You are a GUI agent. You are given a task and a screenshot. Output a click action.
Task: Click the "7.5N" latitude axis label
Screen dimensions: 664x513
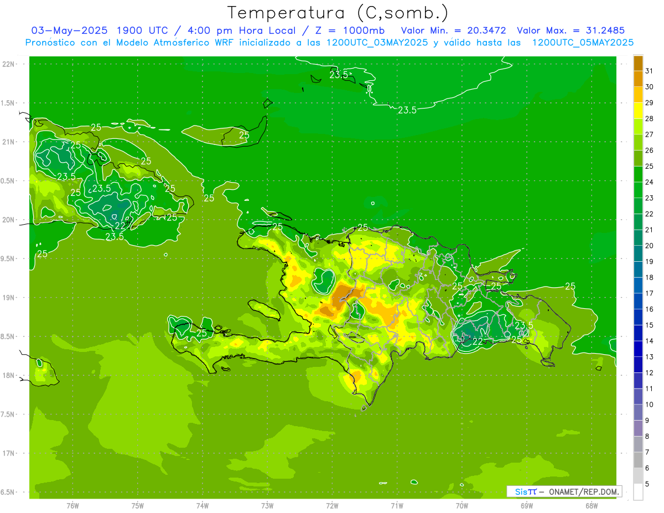[8, 414]
